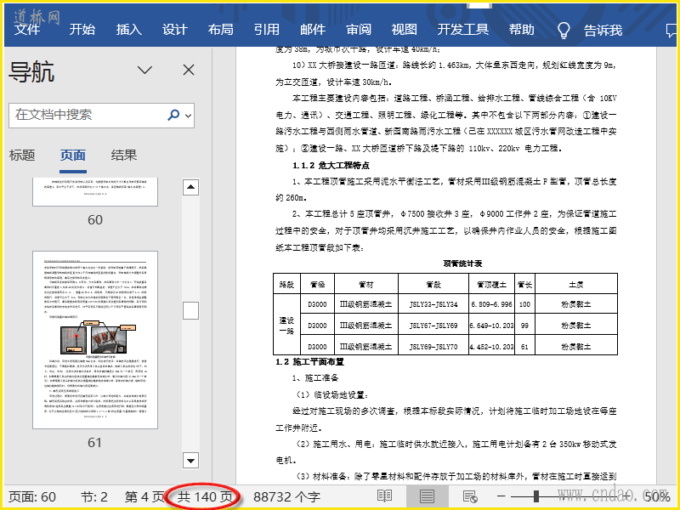Switch to Web Layout view icon
Image resolution: width=680 pixels, height=510 pixels.
[x=470, y=496]
